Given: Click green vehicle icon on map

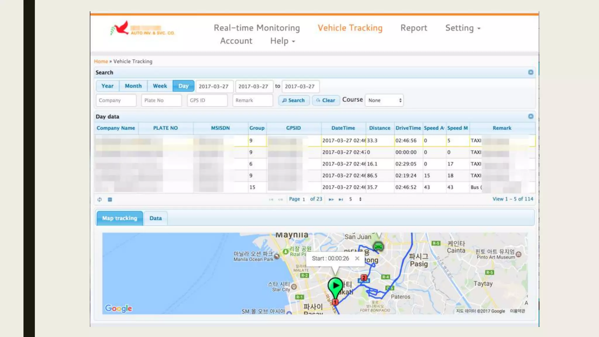Looking at the screenshot, I should pos(378,246).
